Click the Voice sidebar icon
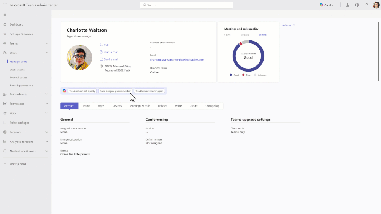Screen dimensions: 381x214 pyautogui.click(x=5, y=113)
